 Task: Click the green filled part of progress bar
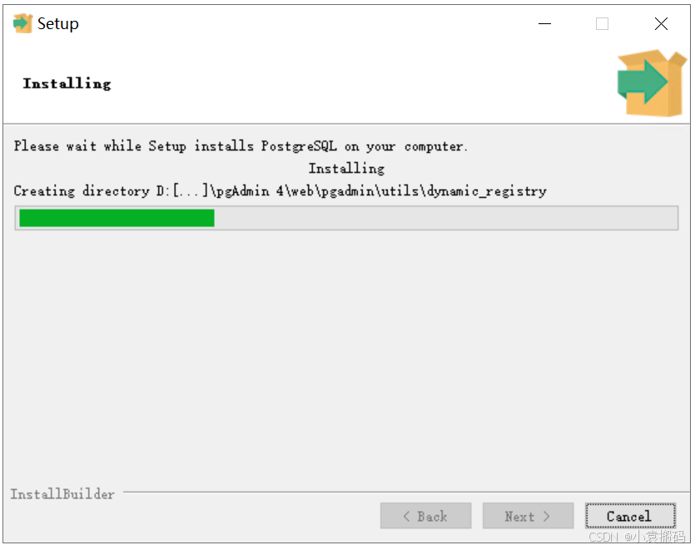pos(117,218)
